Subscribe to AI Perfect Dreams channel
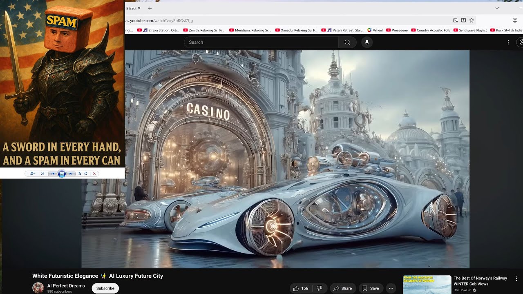The image size is (523, 294). point(105,288)
